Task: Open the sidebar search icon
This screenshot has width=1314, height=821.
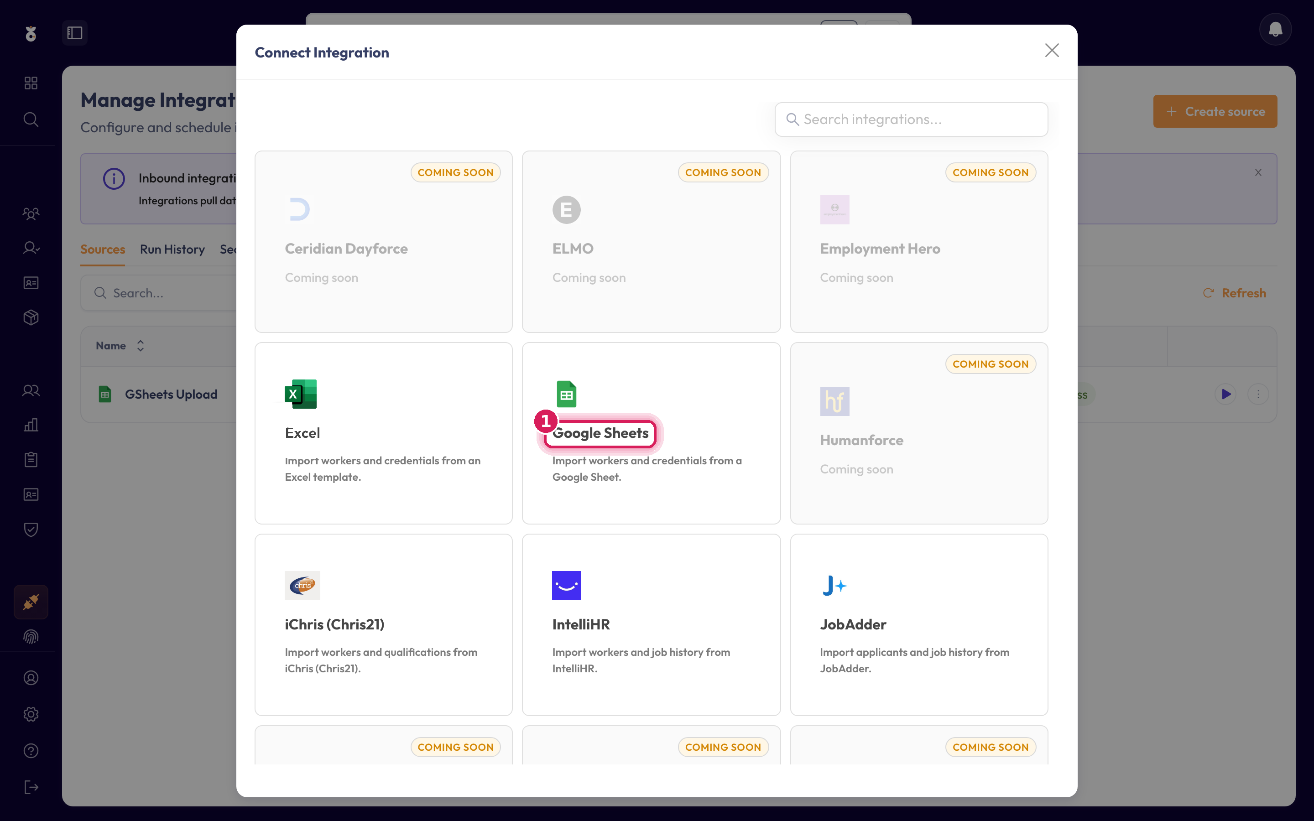Action: (31, 119)
